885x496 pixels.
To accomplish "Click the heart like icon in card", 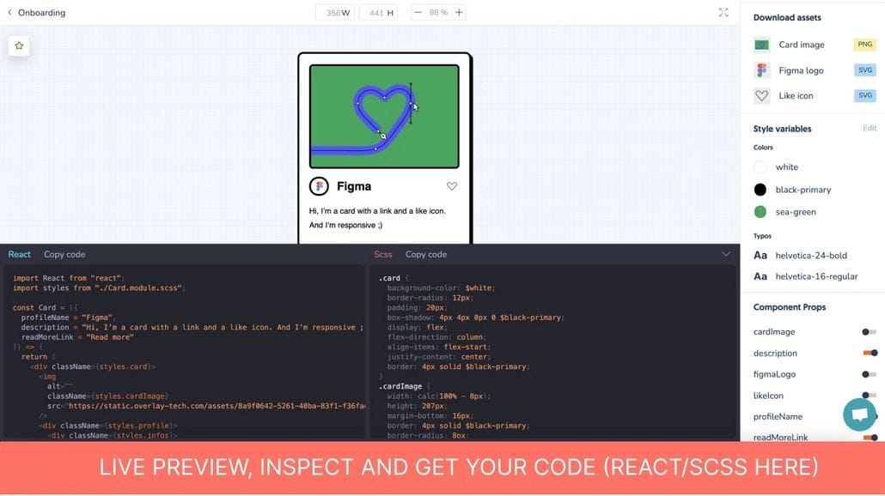I will [x=452, y=186].
